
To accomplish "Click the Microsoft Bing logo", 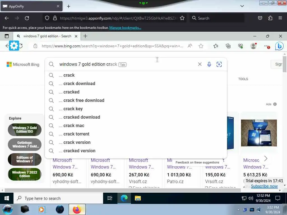I will coord(23,64).
